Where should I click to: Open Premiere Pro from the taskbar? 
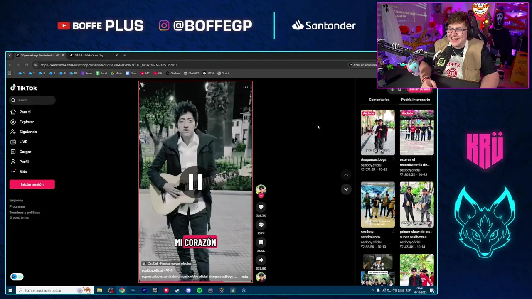point(144,290)
